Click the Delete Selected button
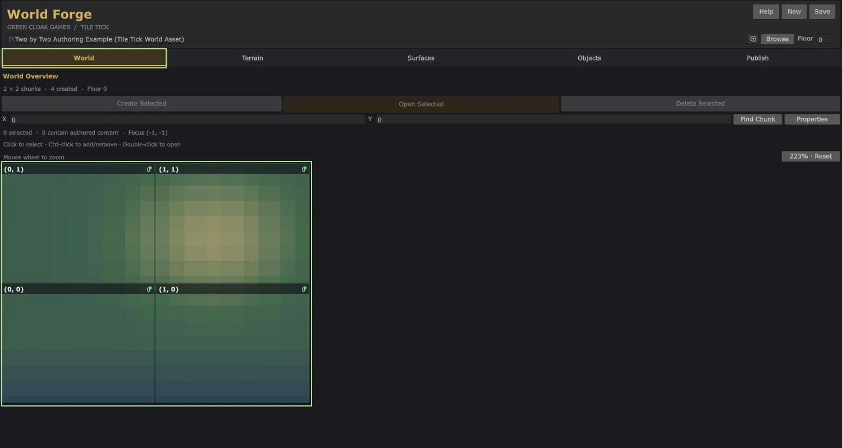The width and height of the screenshot is (842, 448). coord(701,104)
